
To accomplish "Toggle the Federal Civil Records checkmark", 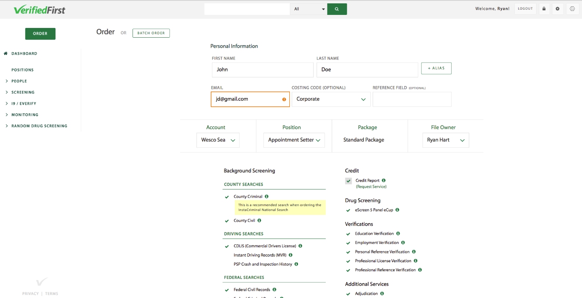I will coord(227,290).
